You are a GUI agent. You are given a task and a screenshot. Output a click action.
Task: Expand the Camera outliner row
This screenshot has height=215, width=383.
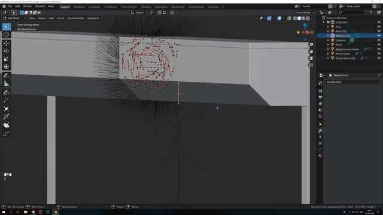click(328, 40)
